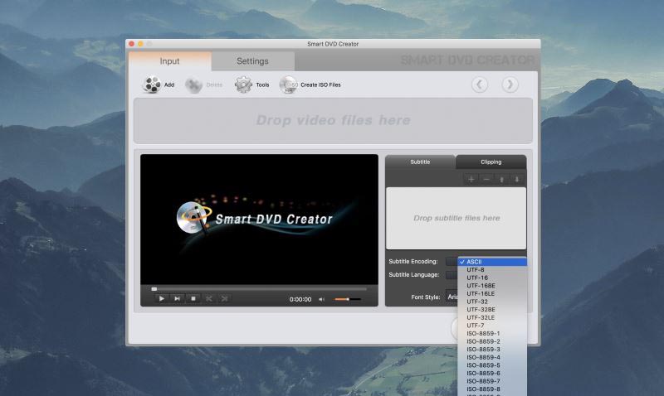The height and width of the screenshot is (396, 664).
Task: Adjust the volume slider
Action: point(347,299)
